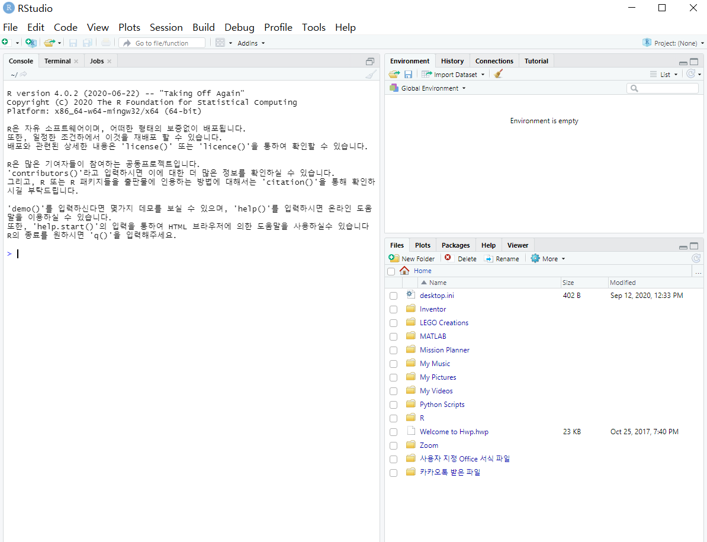Click the desktop.ini file icon
Image resolution: width=707 pixels, height=542 pixels.
410,294
